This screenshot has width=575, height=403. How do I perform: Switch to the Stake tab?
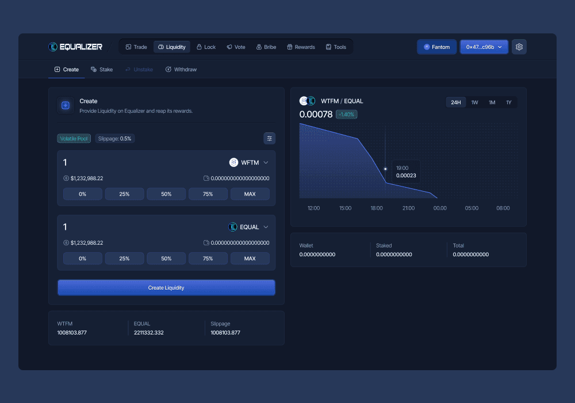[x=102, y=69]
